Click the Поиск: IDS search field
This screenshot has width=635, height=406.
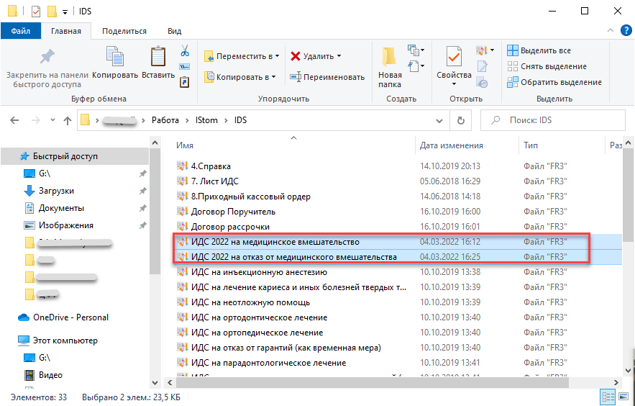click(554, 120)
